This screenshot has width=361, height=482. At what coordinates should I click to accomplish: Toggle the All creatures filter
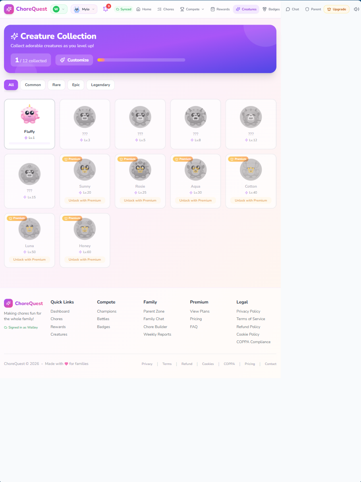11,84
